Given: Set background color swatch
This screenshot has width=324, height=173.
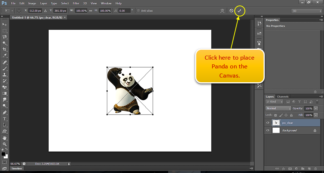Looking at the screenshot, I should 6,157.
